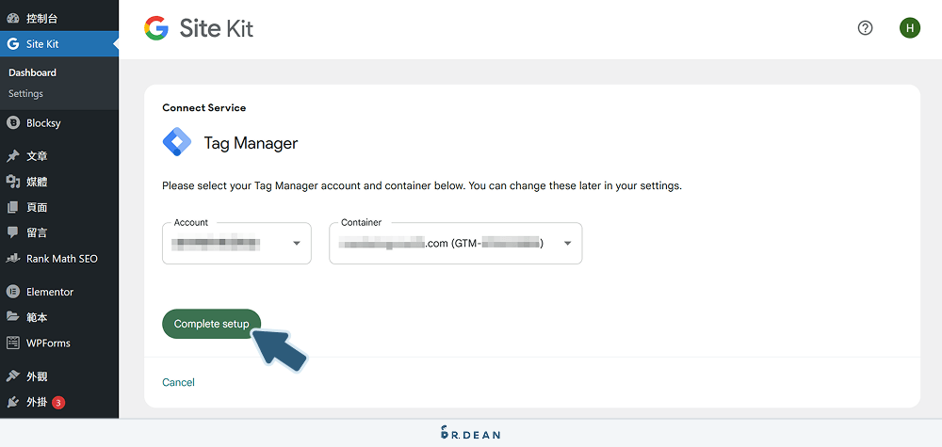Select Site Kit in sidebar menu

[x=42, y=44]
